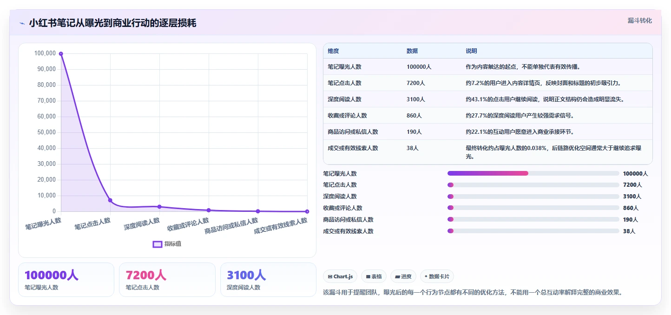Click the 7200人 data card
This screenshot has height=315, width=671.
coord(167,280)
